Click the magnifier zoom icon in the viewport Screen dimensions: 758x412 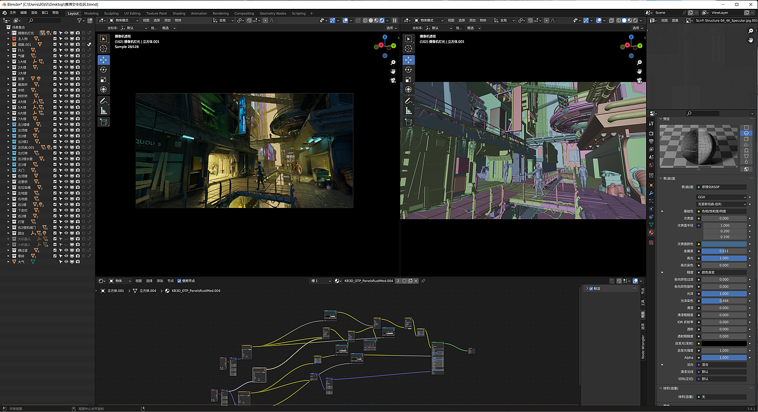point(393,63)
